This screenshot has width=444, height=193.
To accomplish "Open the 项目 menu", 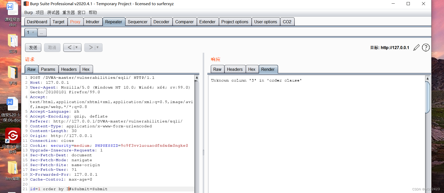I will [40, 12].
